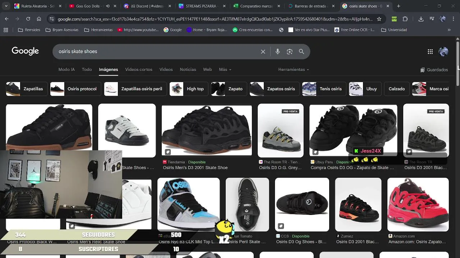Open the blue Osiris NYC 83 thumbnail
Screen dimensions: 460x258
pos(189,205)
